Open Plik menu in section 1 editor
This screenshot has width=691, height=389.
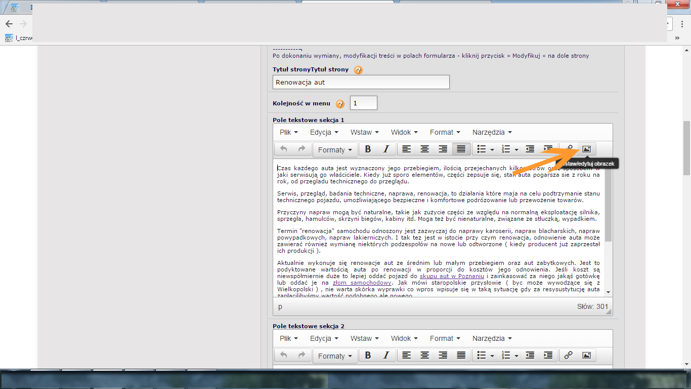tap(289, 132)
